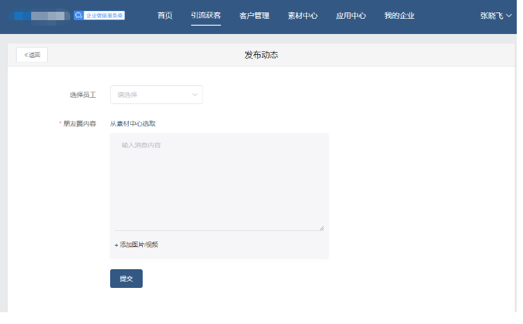The width and height of the screenshot is (523, 324).
Task: Click the chevron inside 选择员工 select box
Action: [x=195, y=95]
